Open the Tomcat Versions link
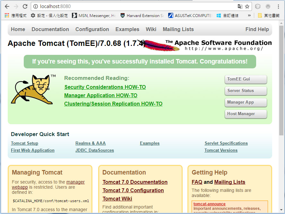The height and width of the screenshot is (214, 285). [x=221, y=150]
